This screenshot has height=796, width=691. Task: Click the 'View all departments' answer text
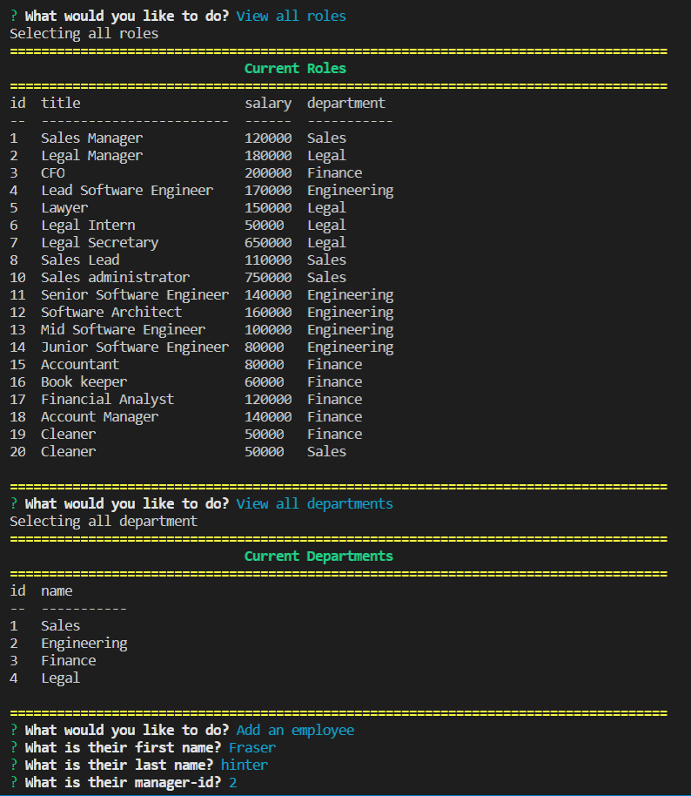point(314,504)
